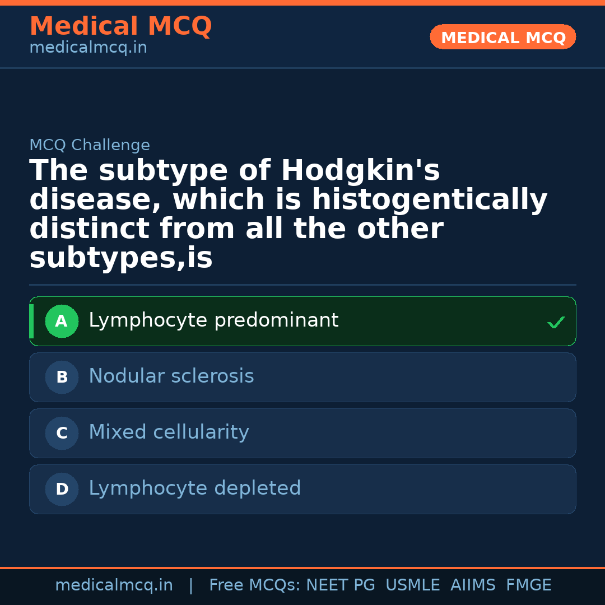Click the C letter circle icon
Viewport: 605px width, 605px height.
click(62, 433)
